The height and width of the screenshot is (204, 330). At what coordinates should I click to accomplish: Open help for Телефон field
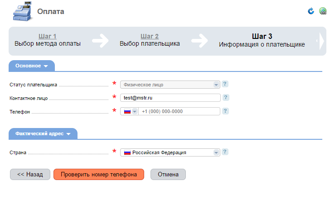(x=225, y=111)
